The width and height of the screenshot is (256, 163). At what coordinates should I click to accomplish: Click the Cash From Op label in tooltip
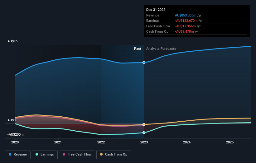click(x=157, y=32)
